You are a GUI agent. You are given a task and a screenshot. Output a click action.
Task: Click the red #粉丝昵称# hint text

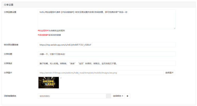coord(43,31)
